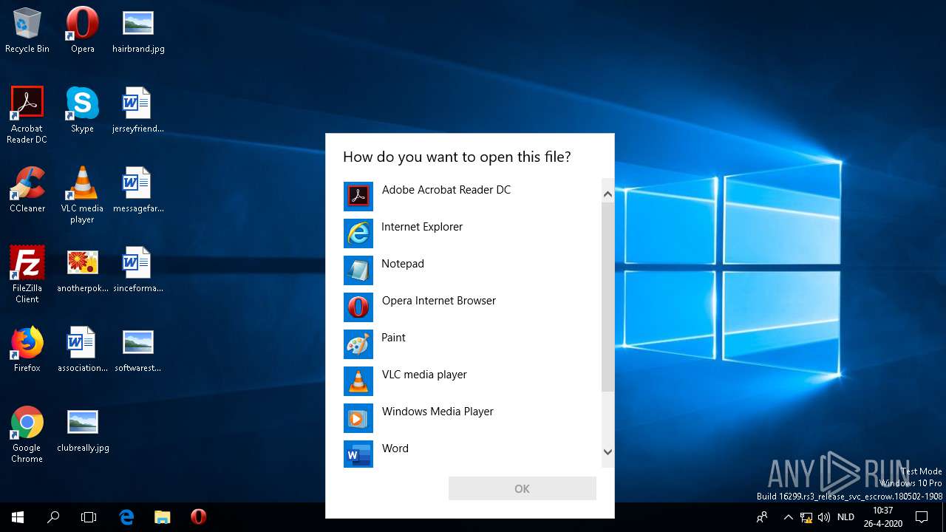Choose Opera Internet Browser in the dialog list
The image size is (946, 532).
(x=472, y=307)
